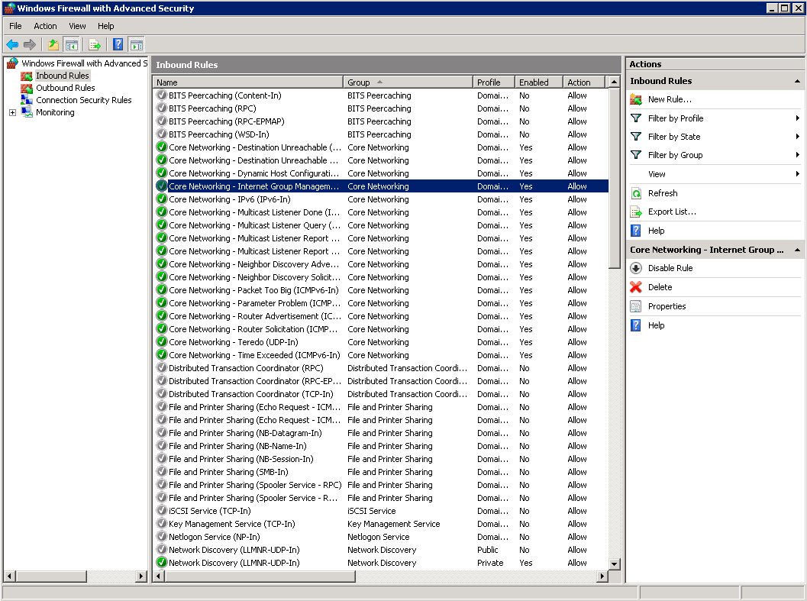Click the rules list horizontal scrollbar thumb
Viewport: 807px width, 601px height.
coord(260,577)
